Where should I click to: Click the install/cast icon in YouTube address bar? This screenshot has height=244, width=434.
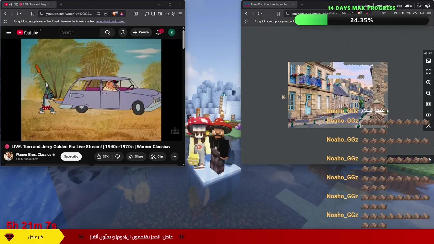click(98, 14)
